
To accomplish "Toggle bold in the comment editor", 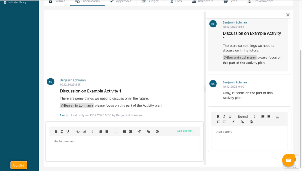I will [56, 132].
